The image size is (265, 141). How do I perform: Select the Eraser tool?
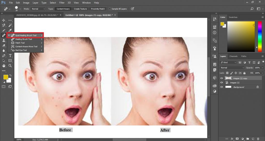point(4,46)
